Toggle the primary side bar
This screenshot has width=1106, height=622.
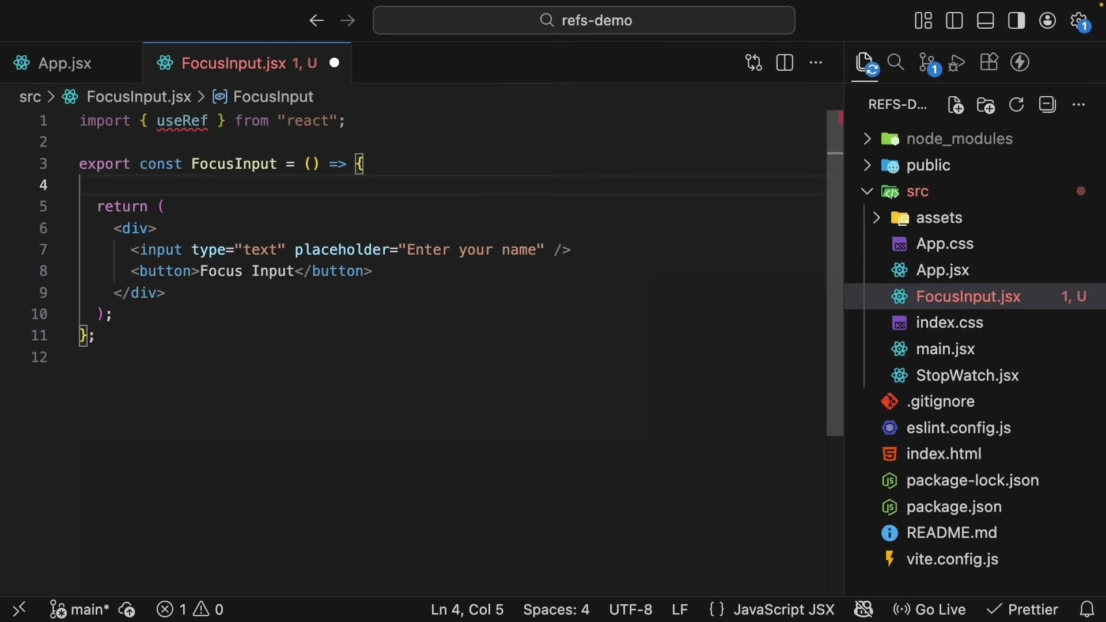[955, 21]
